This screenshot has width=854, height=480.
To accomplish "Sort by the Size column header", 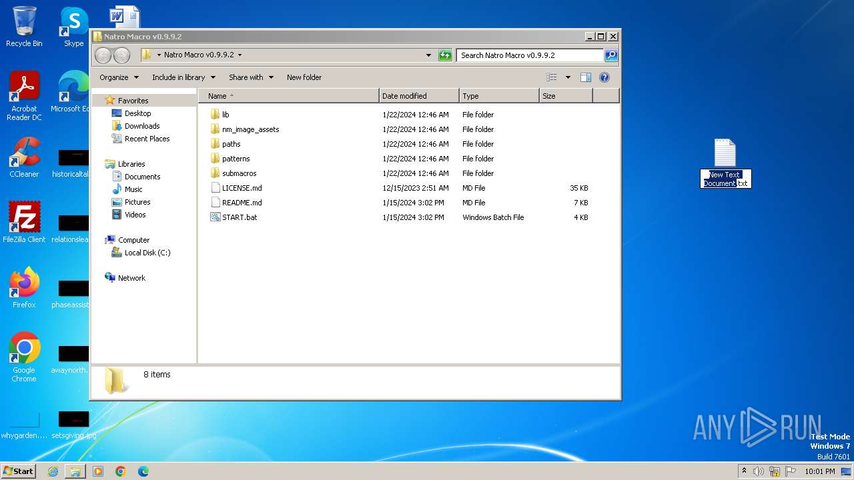I will pos(566,96).
